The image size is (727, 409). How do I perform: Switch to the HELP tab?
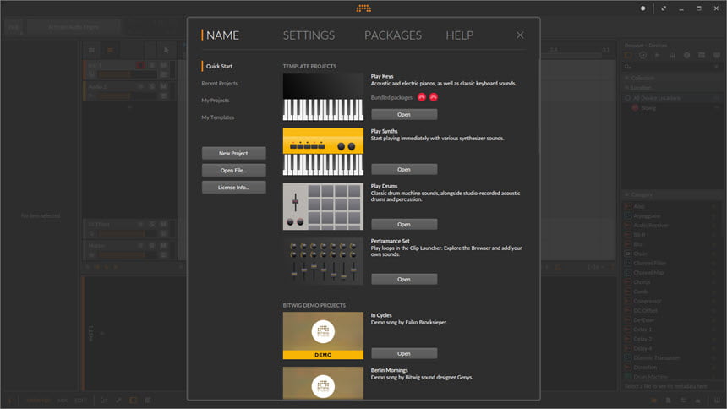(460, 35)
